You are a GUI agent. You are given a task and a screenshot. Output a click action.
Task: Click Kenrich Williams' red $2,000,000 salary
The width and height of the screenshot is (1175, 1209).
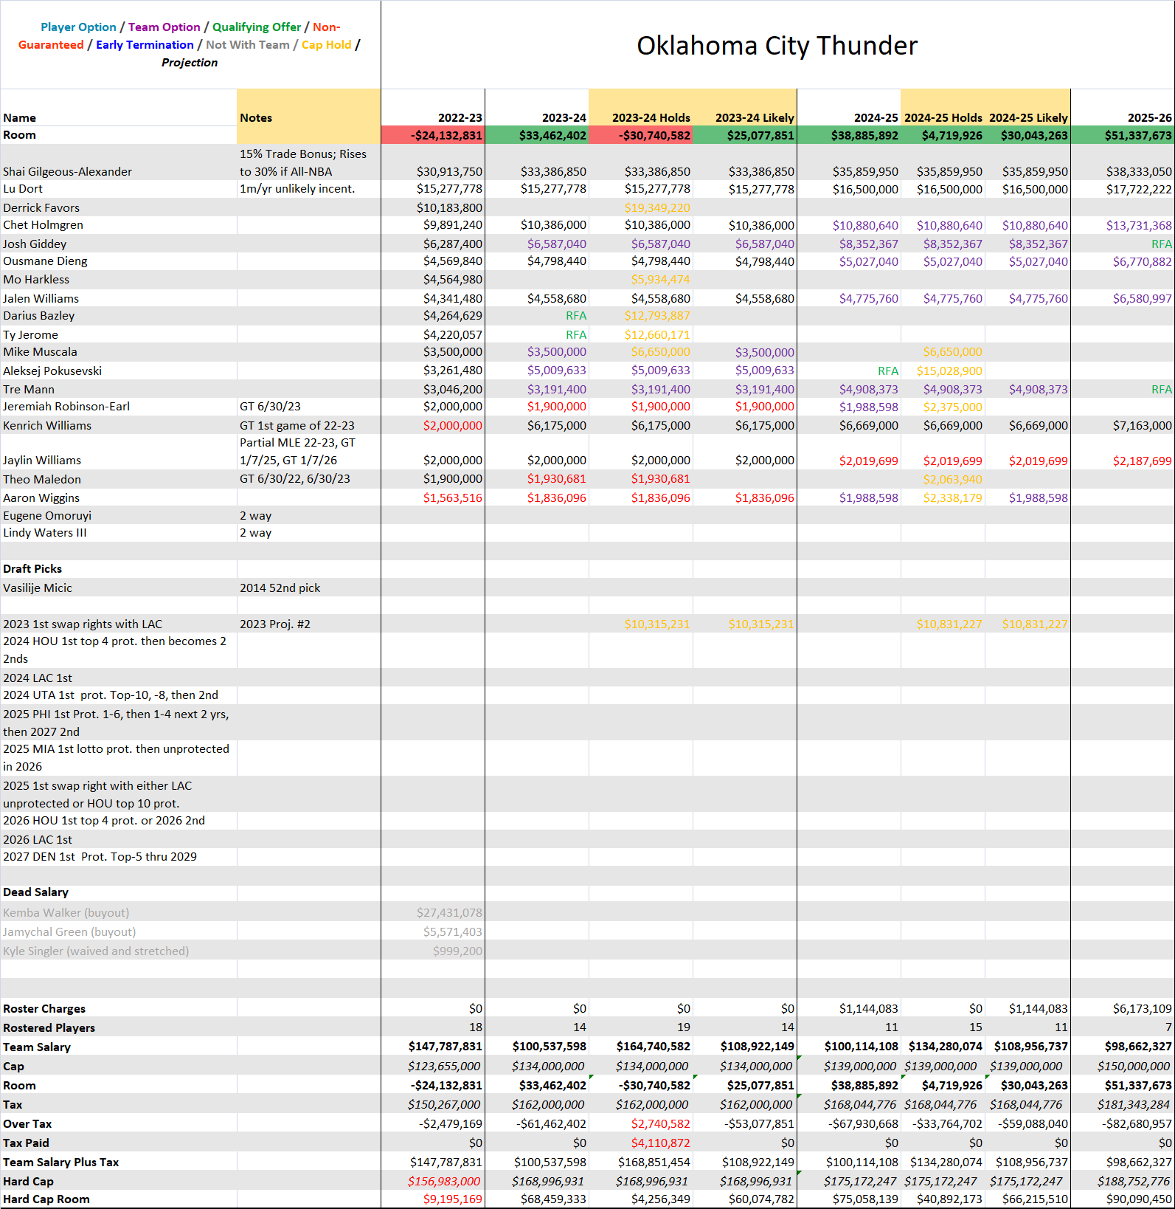click(x=452, y=425)
